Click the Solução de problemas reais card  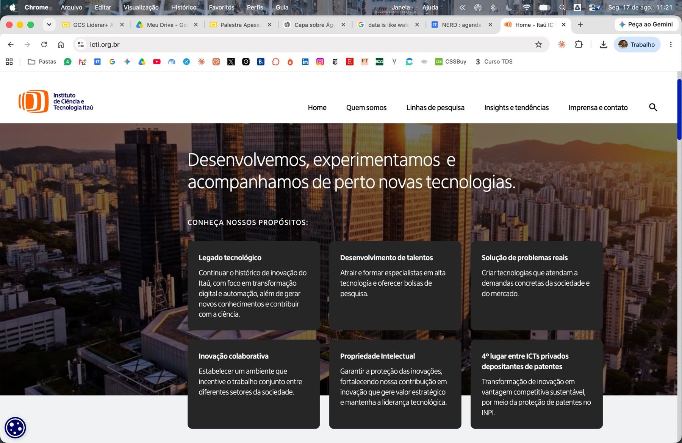coord(537,286)
